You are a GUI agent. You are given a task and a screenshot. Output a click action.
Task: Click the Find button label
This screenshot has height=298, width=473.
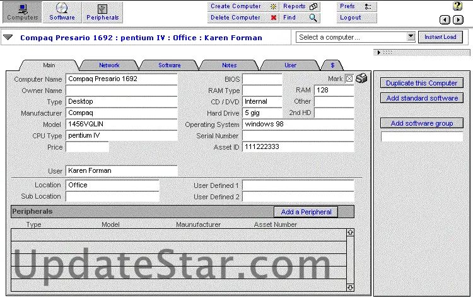click(x=289, y=18)
